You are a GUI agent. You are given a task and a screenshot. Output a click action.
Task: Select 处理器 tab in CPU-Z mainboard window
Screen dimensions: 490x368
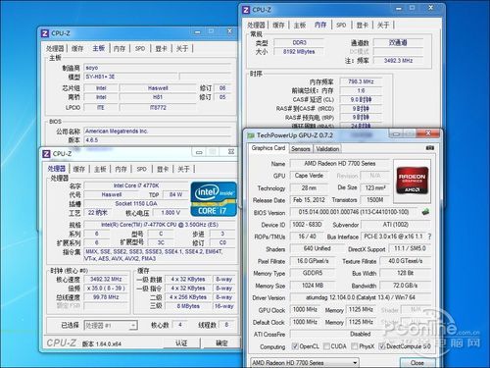(55, 48)
